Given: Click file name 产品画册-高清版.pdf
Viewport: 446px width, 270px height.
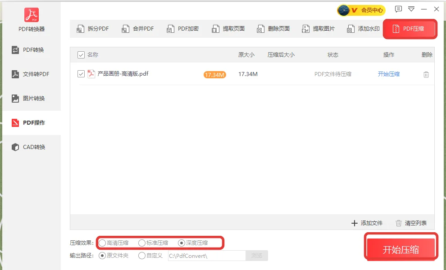Looking at the screenshot, I should [123, 74].
